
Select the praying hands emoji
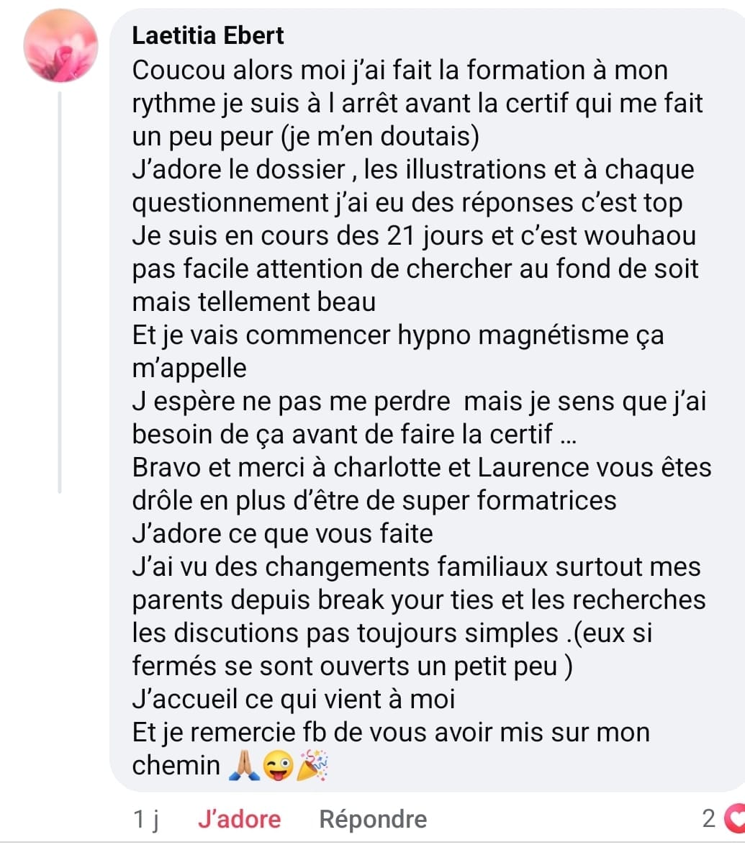point(244,765)
